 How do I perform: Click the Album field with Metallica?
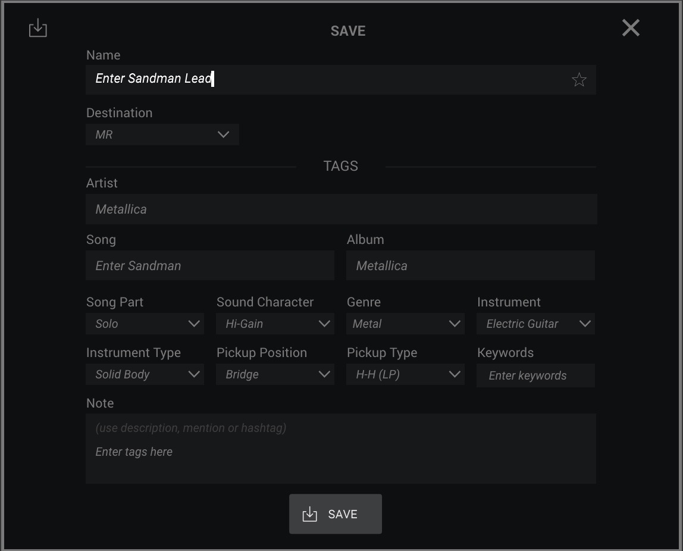point(471,265)
